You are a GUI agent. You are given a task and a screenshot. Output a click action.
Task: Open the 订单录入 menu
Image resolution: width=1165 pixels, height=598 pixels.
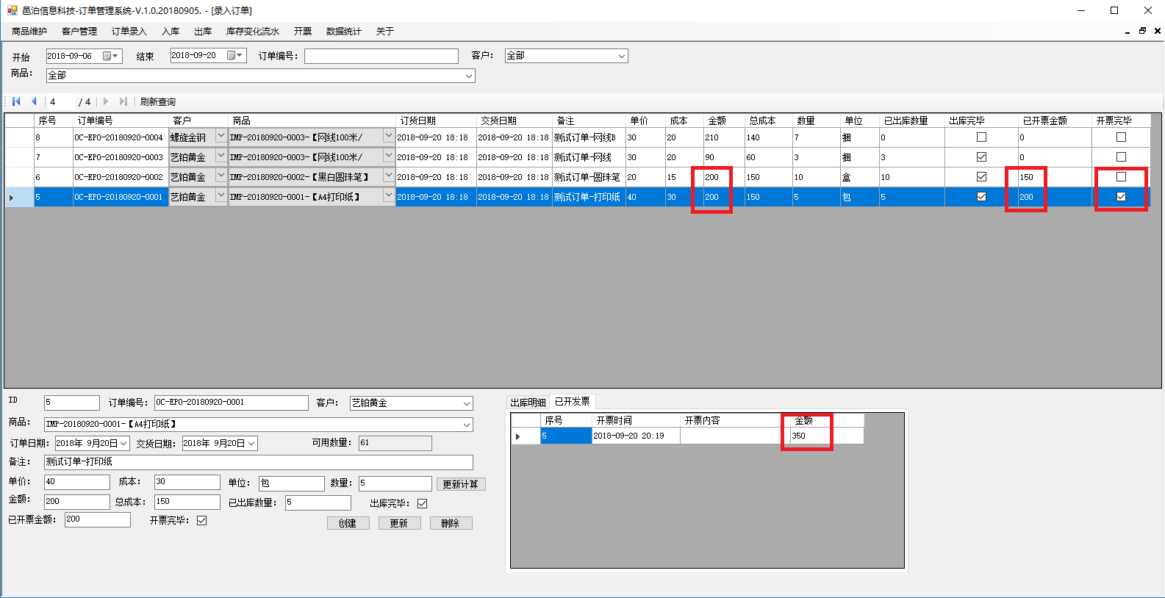pos(129,32)
